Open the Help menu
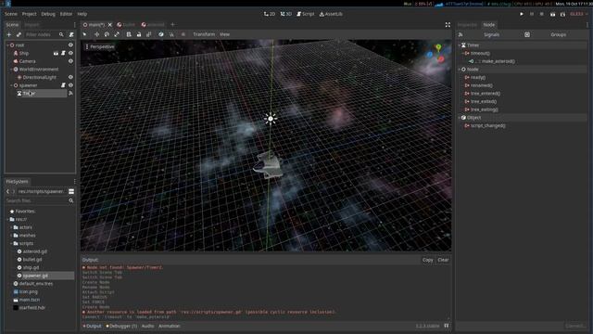The image size is (593, 334). click(x=82, y=14)
